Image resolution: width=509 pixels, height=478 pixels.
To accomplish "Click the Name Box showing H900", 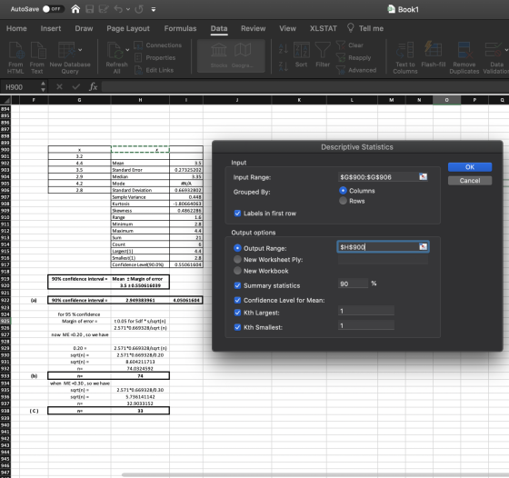I will 20,87.
